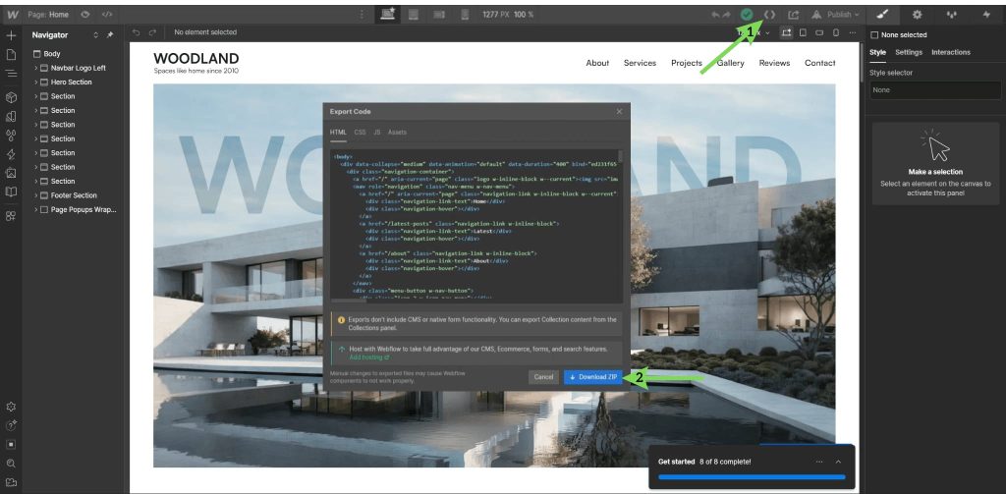Expand or collapse all in Navigator

pyautogui.click(x=95, y=35)
